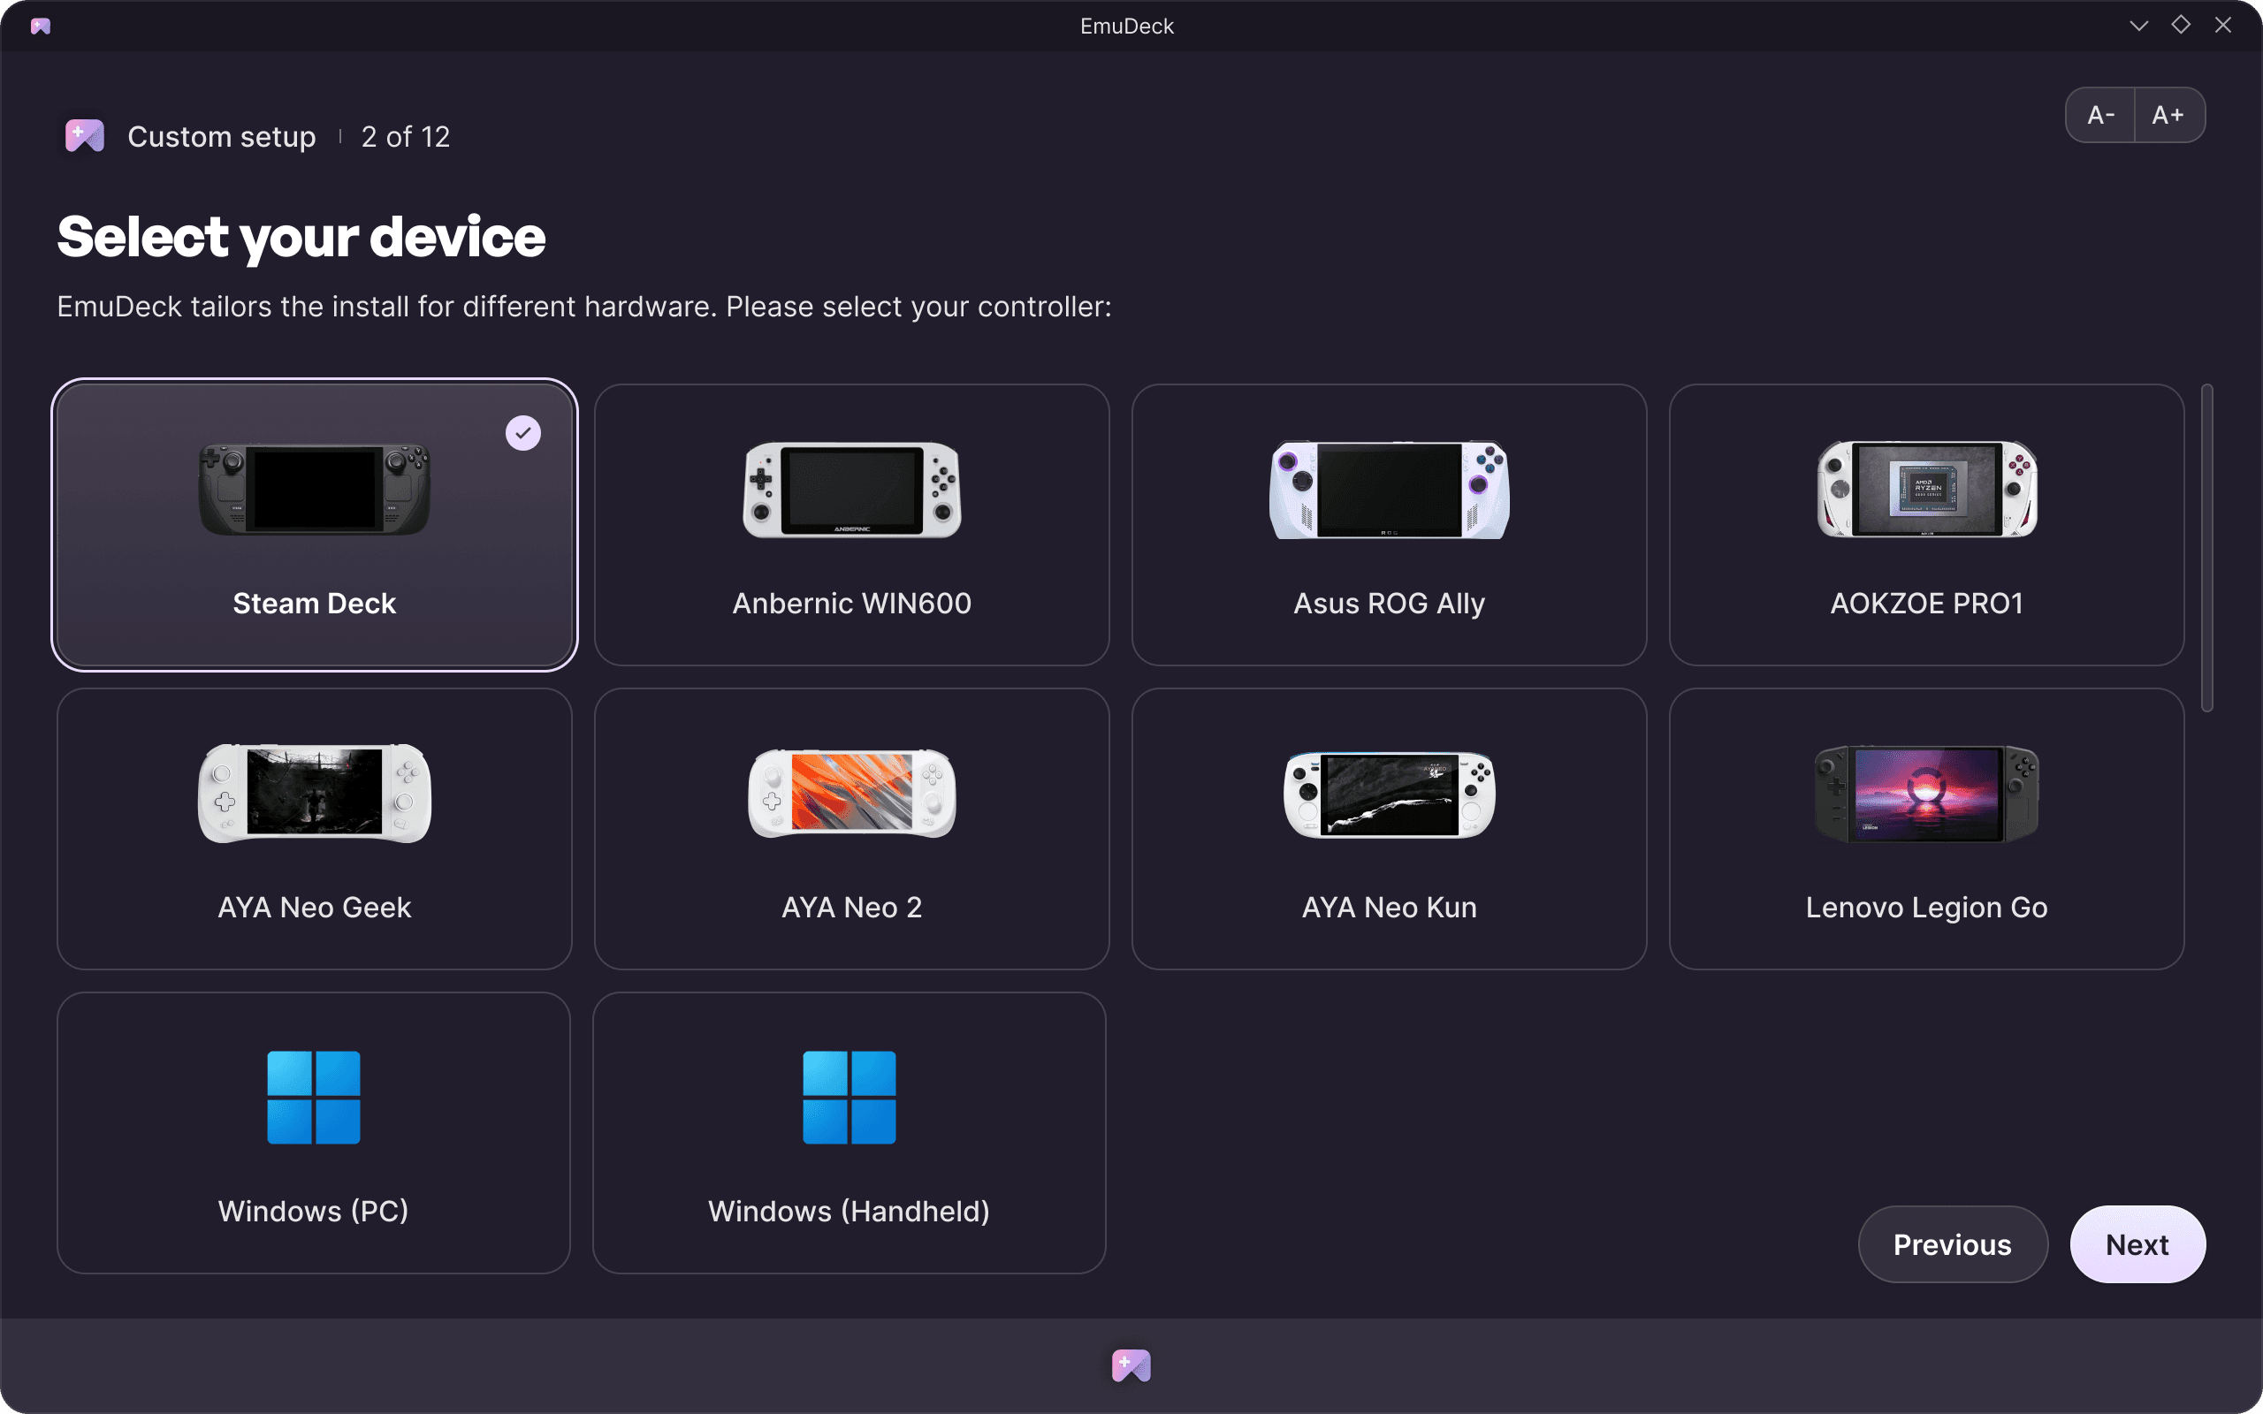Pick the AYA Neo Kun handheld image
Viewport: 2263px width, 1414px height.
click(x=1389, y=794)
